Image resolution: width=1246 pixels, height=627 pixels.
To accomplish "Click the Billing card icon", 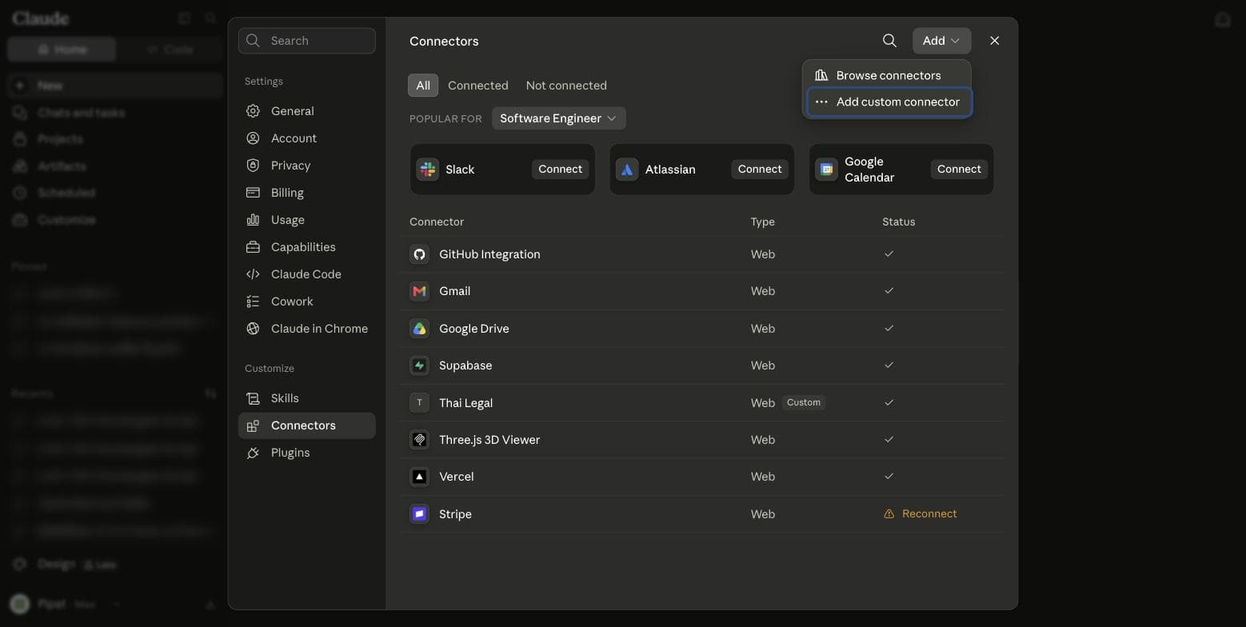I will [253, 193].
